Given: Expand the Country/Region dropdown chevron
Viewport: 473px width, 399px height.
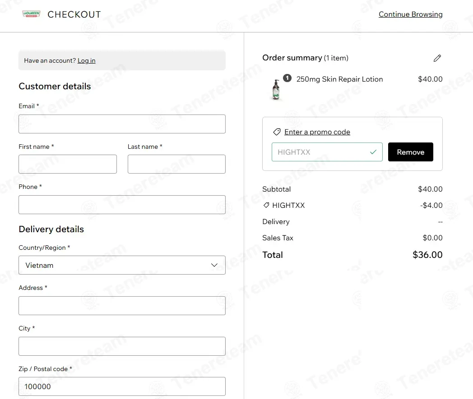Looking at the screenshot, I should tap(214, 265).
